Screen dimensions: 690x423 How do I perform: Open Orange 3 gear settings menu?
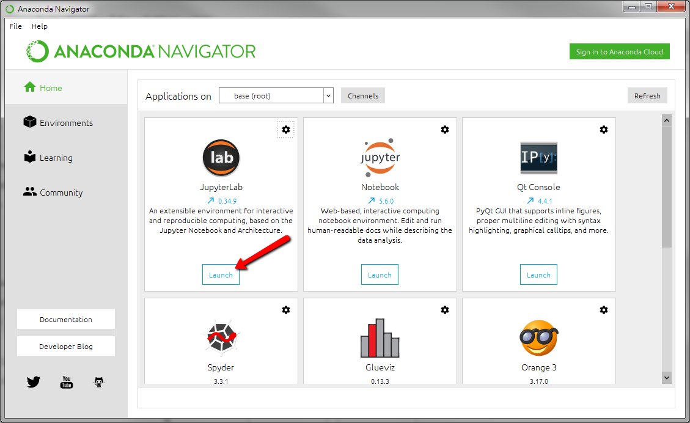click(x=604, y=310)
